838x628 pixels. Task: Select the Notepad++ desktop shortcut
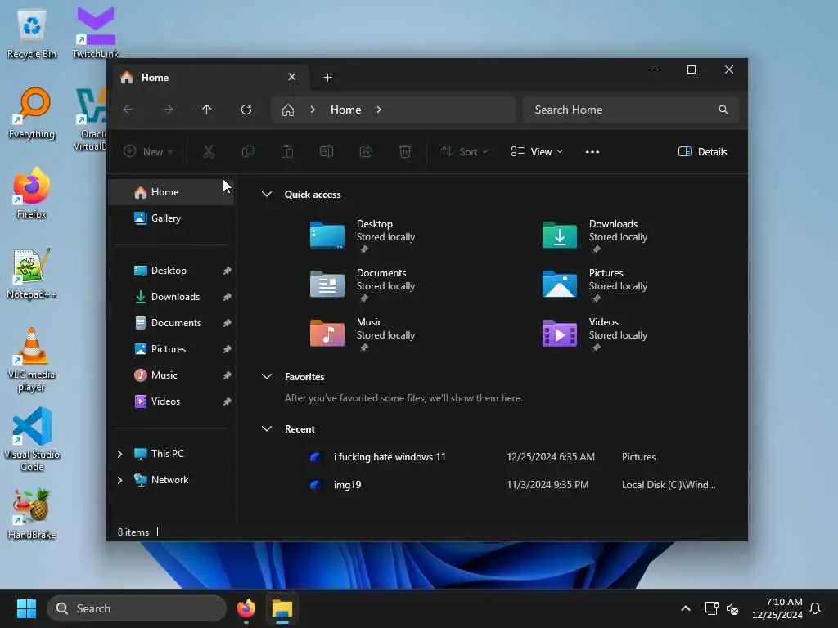click(32, 275)
